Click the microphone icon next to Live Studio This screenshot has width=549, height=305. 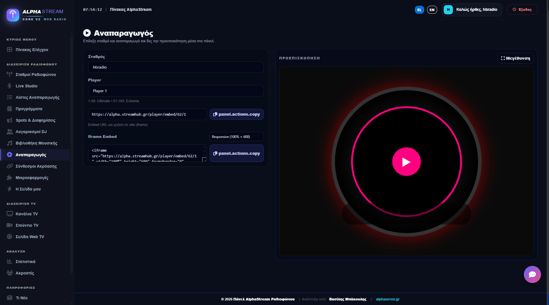9,86
